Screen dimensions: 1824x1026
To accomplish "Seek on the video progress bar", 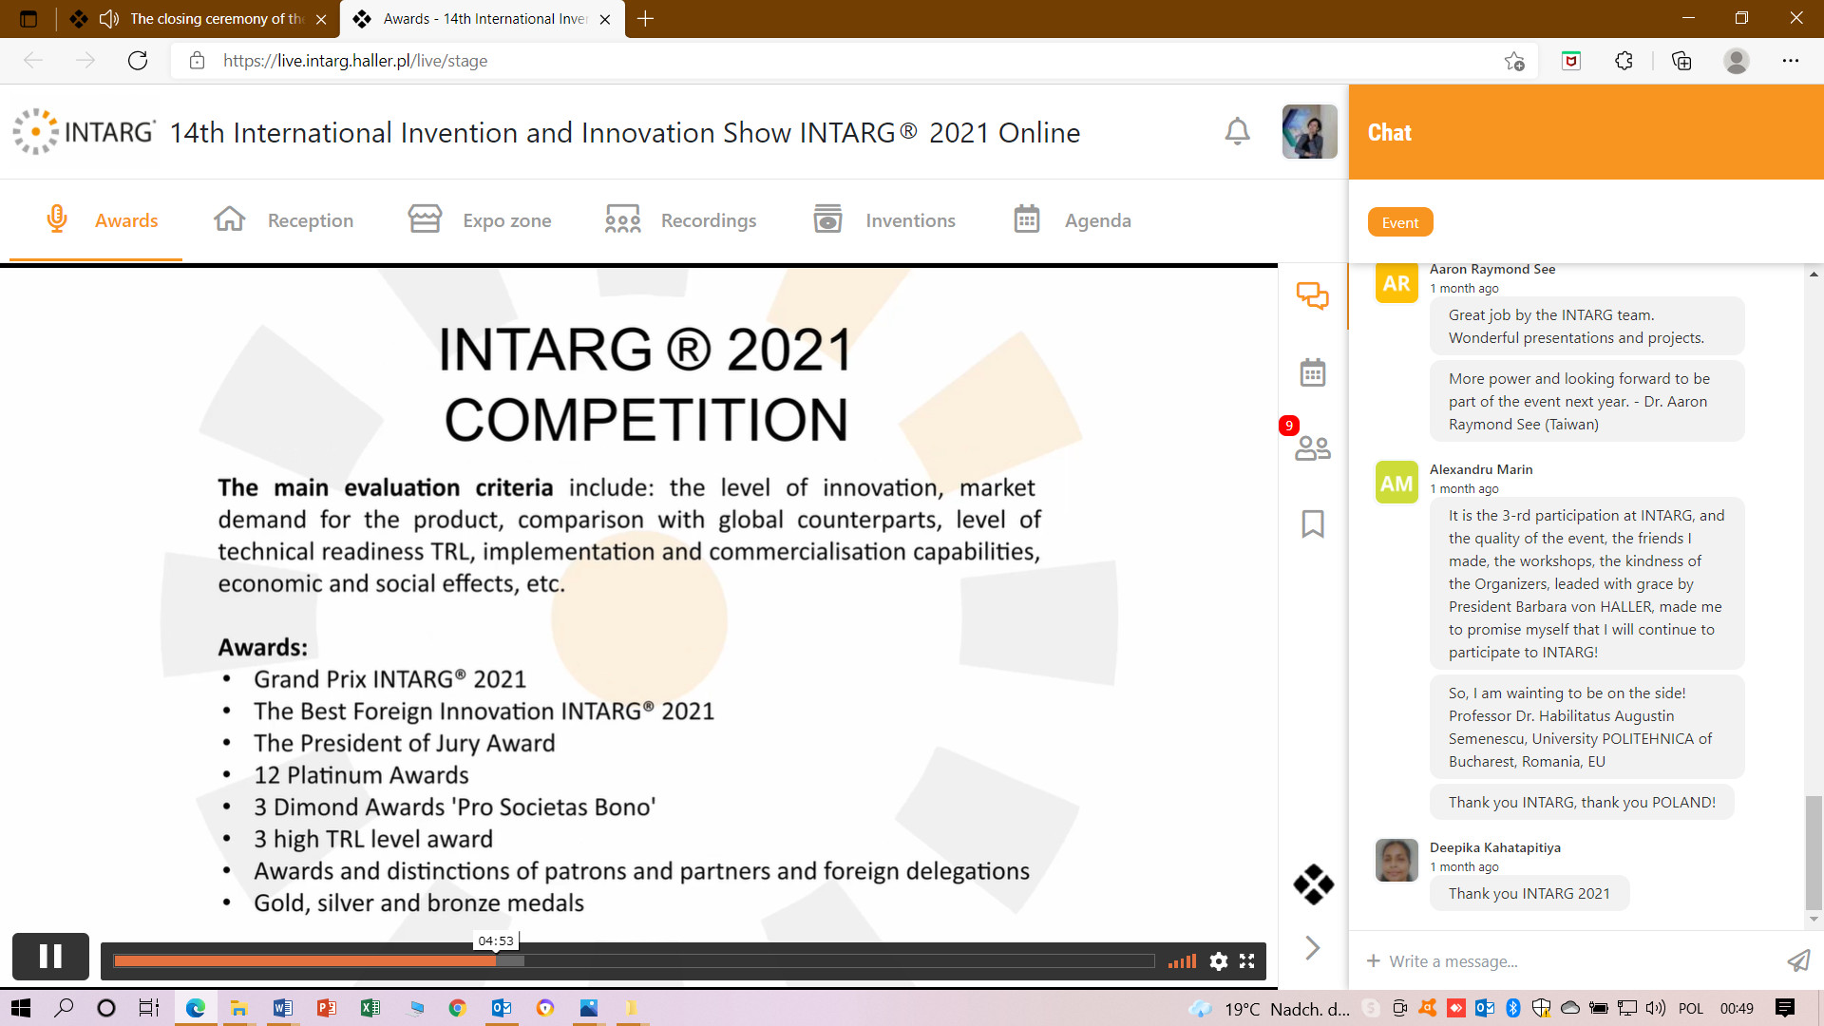I will click(634, 961).
